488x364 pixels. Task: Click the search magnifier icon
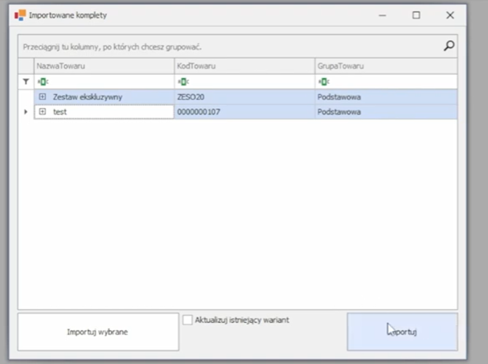(x=449, y=46)
